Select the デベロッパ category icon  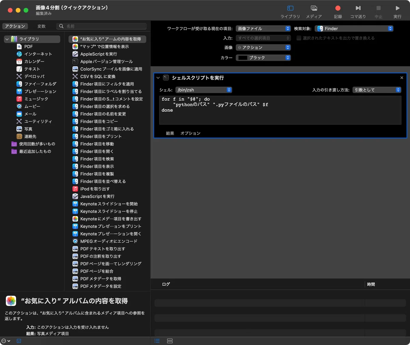[x=19, y=77]
